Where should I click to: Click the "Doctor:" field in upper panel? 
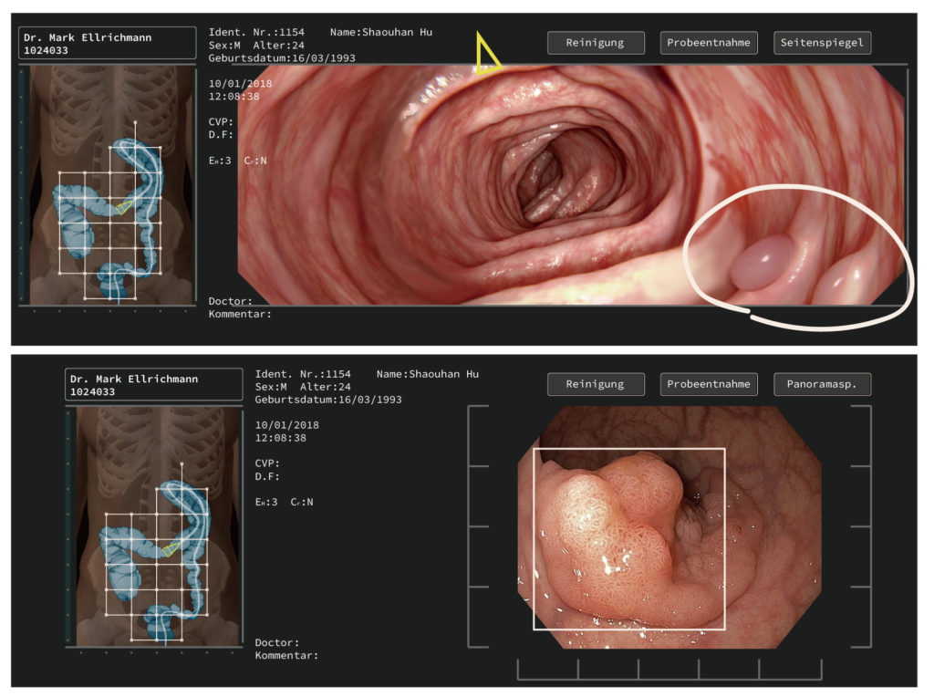[x=231, y=301]
